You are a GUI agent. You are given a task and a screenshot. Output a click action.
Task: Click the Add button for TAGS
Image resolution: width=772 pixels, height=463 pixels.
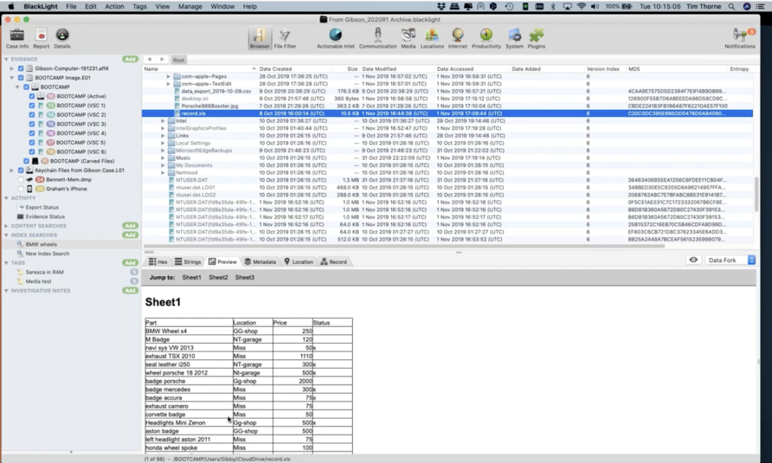130,262
